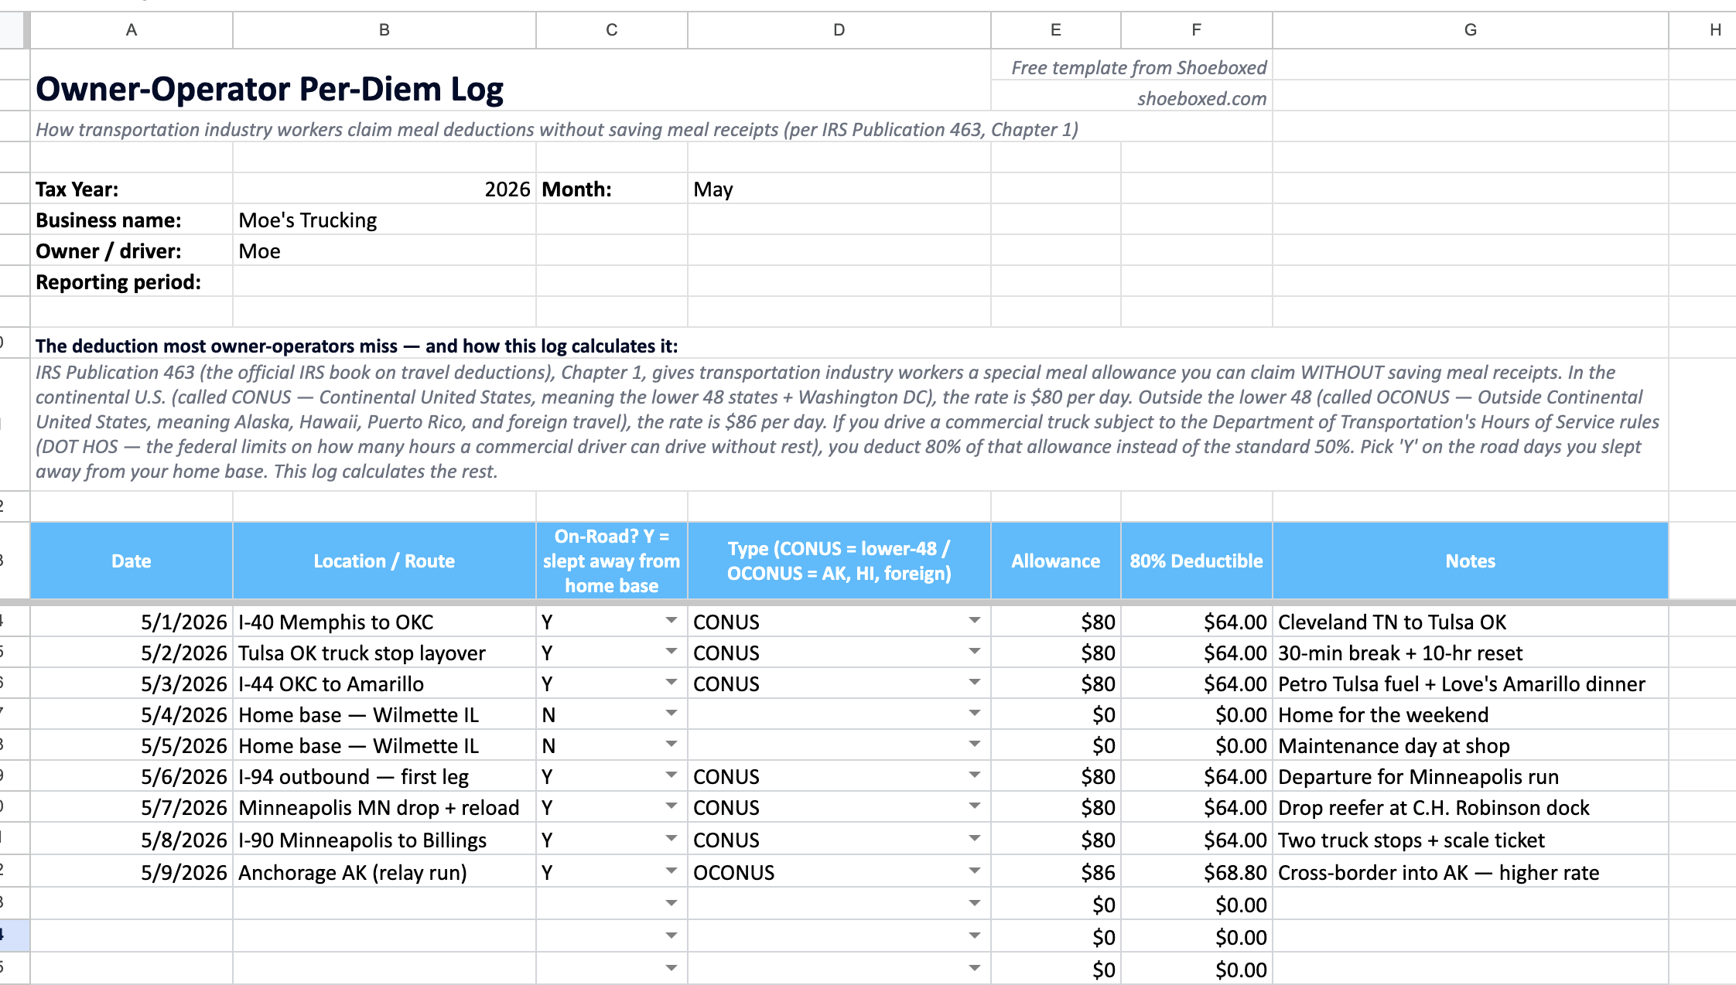Open OCONUS Type dropdown for Anchorage AK row
This screenshot has width=1736, height=985.
[974, 871]
